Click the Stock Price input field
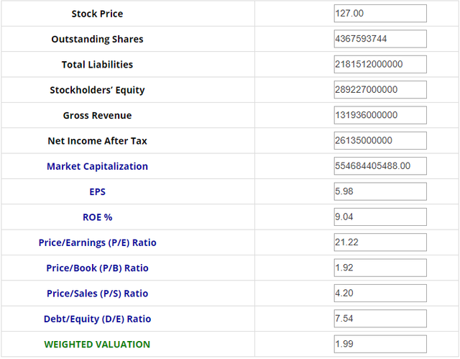The height and width of the screenshot is (359, 460). [379, 14]
